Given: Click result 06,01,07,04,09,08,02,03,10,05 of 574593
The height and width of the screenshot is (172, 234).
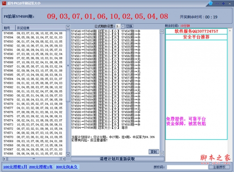Looking at the screenshot, I should (x=39, y=42).
